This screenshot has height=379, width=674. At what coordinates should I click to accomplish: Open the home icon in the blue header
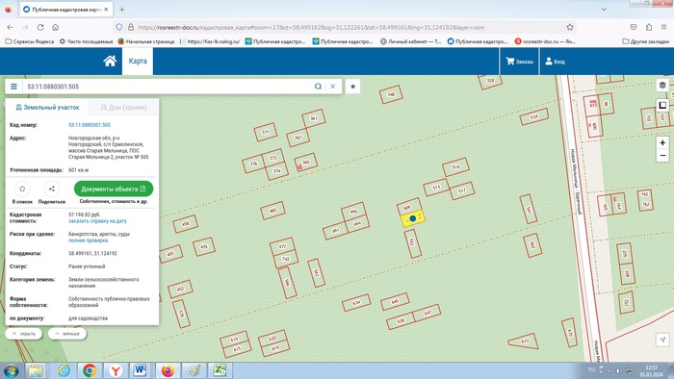coord(110,61)
